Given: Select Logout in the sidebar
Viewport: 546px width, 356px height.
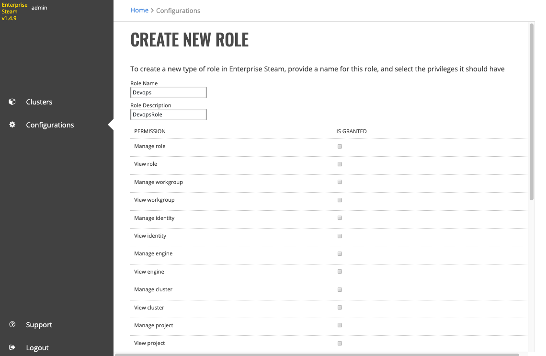Looking at the screenshot, I should (37, 348).
